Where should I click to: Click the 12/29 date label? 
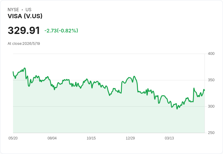point(130,138)
